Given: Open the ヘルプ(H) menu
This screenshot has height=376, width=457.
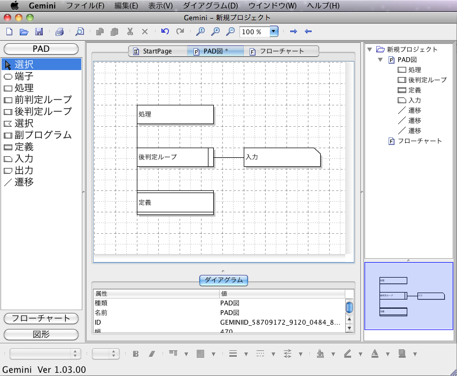Looking at the screenshot, I should pyautogui.click(x=323, y=5).
